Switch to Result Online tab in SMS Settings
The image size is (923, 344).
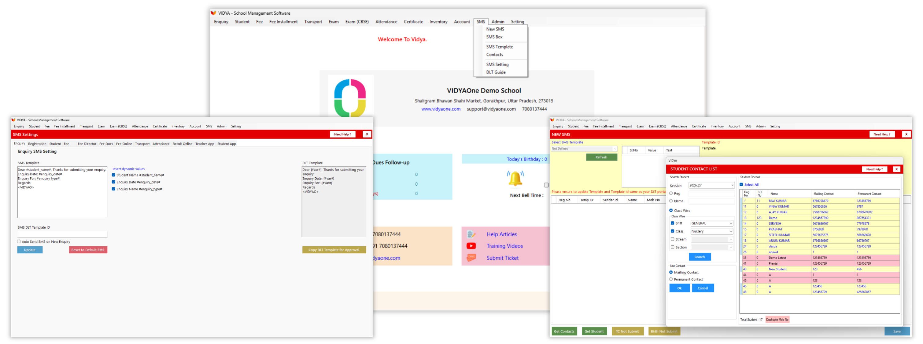[x=183, y=144]
